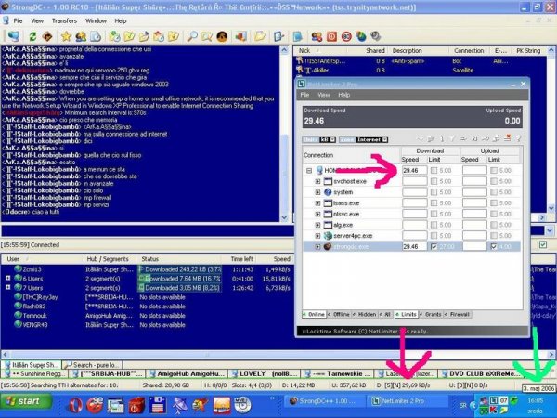Click the orange diamond Follow Redirect icon

[x=47, y=36]
